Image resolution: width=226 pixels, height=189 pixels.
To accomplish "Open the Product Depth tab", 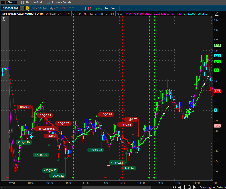I will click(59, 2).
